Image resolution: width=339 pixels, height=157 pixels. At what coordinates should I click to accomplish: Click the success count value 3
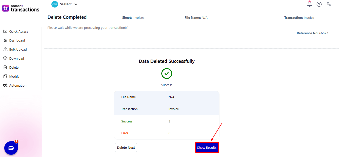click(x=169, y=121)
